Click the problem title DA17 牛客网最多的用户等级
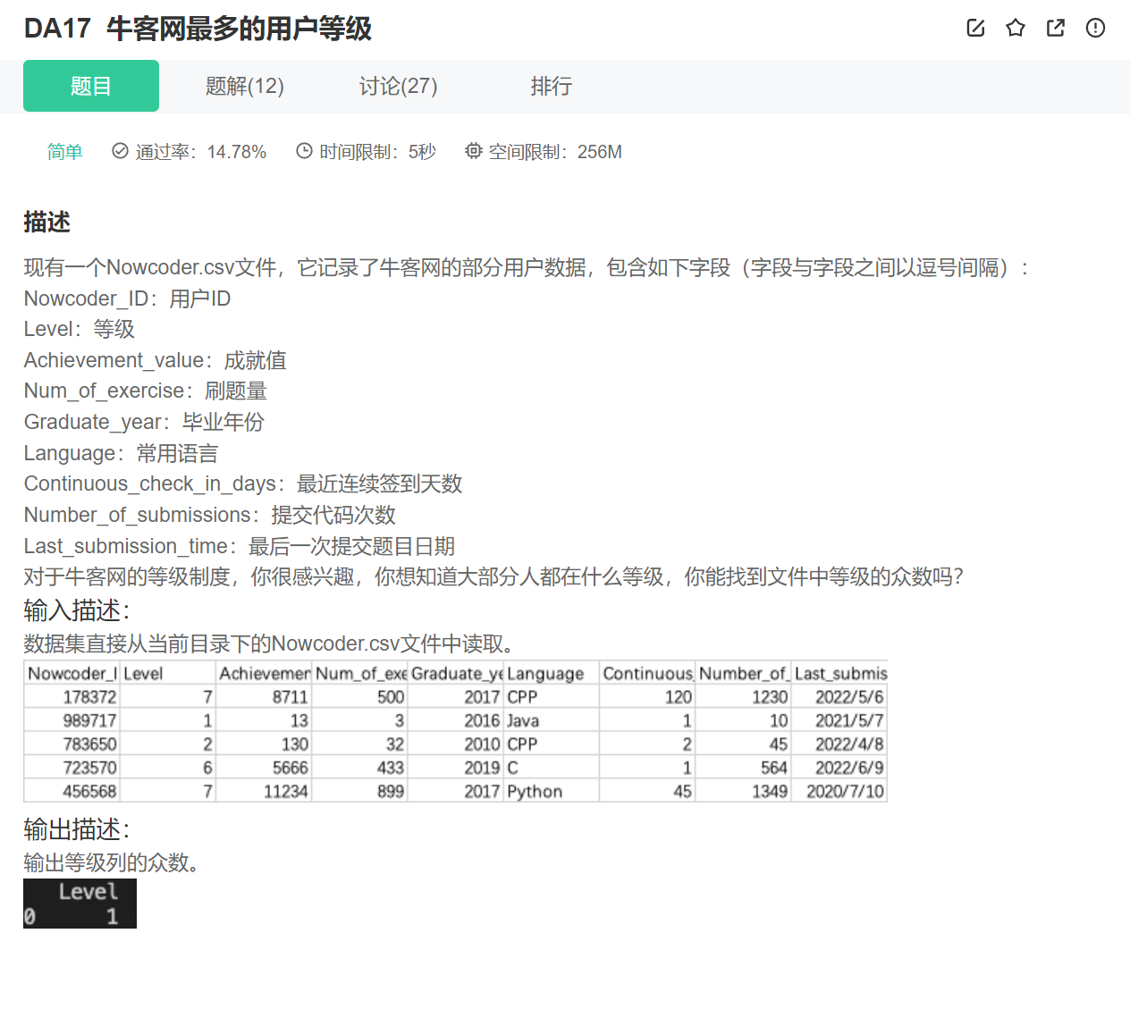Image resolution: width=1130 pixels, height=1009 pixels. tap(198, 29)
